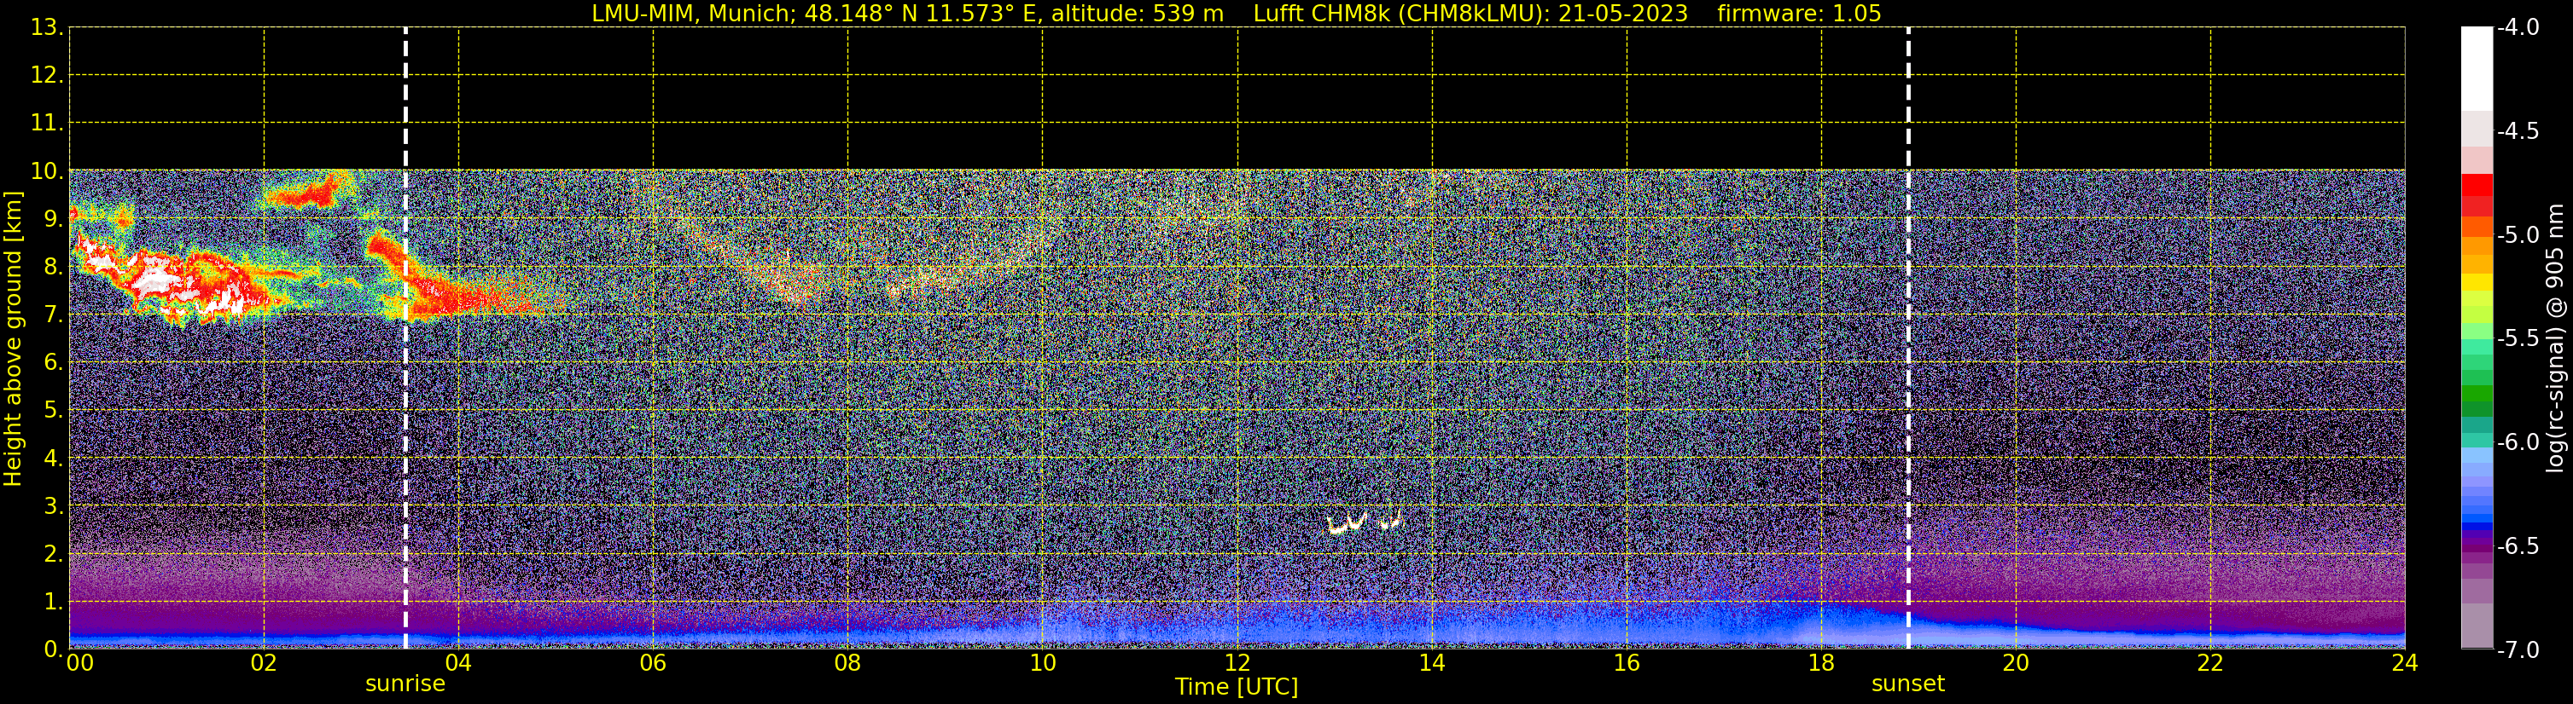
Task: Click the white top segment of the colorbar
Action: coord(2477,68)
